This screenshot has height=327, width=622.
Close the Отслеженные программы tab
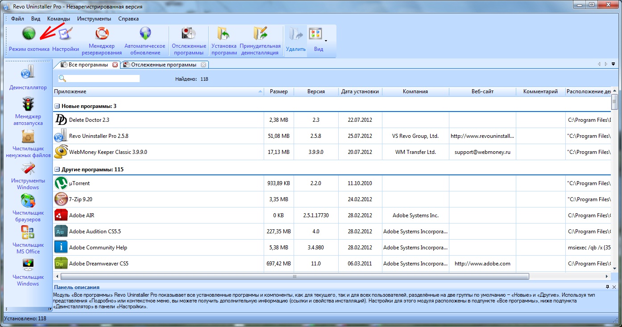coord(203,65)
